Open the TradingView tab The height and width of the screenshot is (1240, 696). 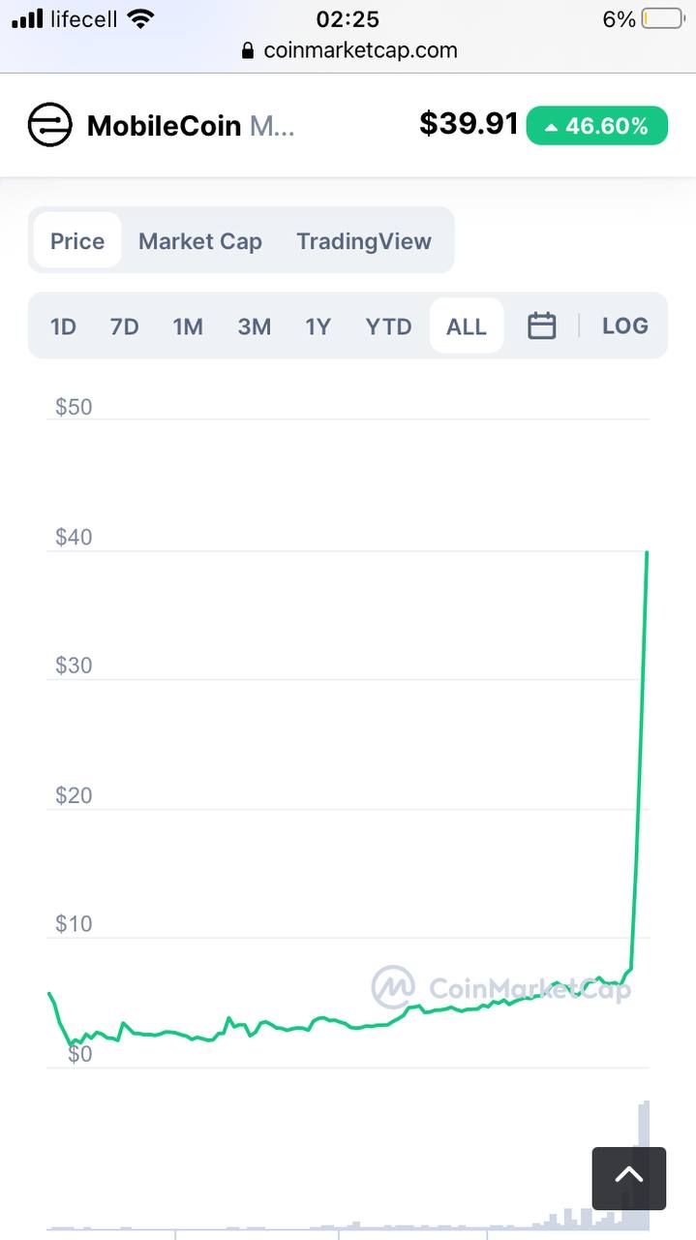pos(364,241)
